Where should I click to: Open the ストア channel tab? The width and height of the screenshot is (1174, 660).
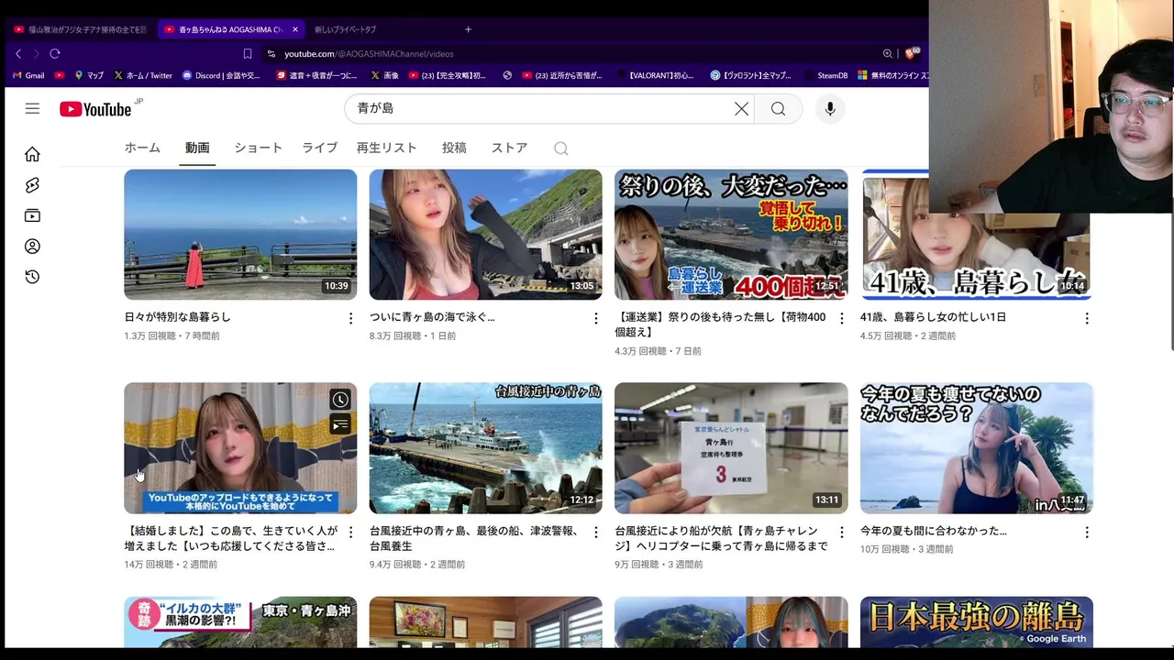509,148
